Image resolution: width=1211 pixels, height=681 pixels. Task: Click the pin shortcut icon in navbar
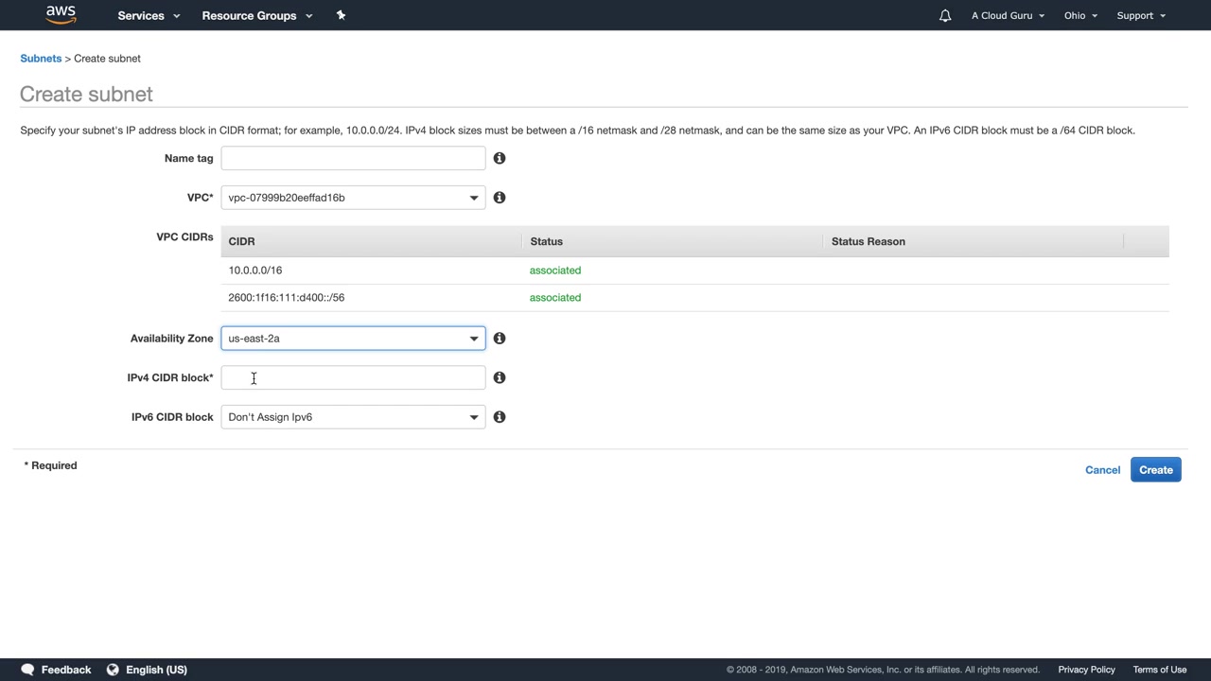pyautogui.click(x=342, y=15)
